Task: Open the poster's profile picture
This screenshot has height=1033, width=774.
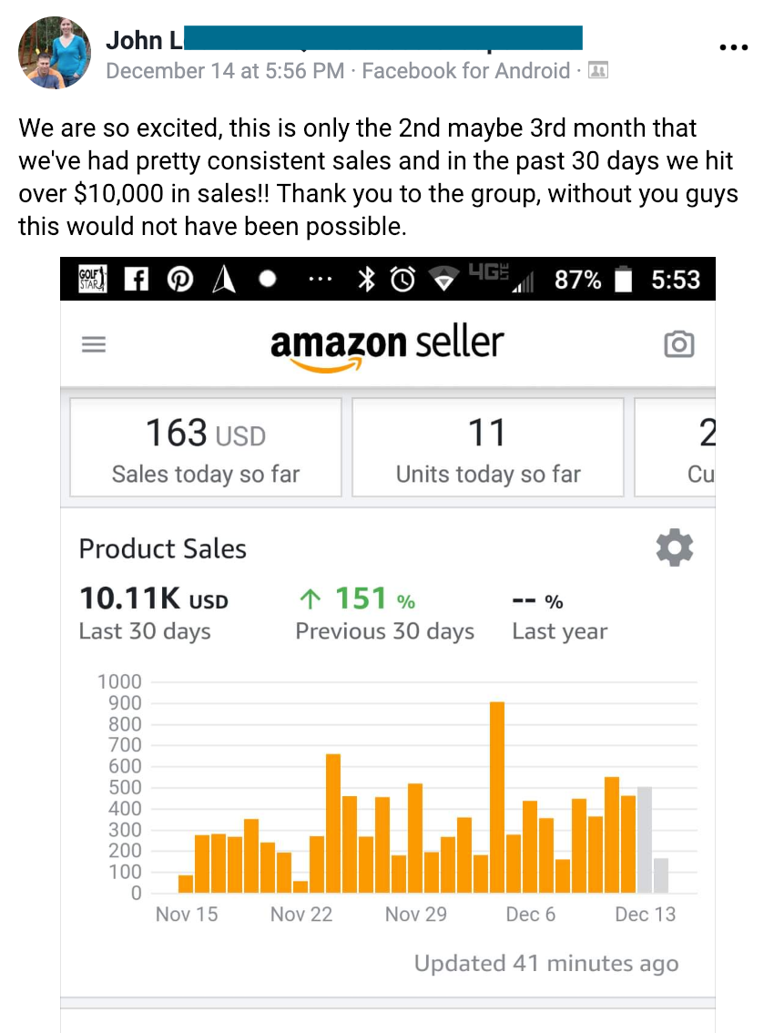Action: (55, 52)
